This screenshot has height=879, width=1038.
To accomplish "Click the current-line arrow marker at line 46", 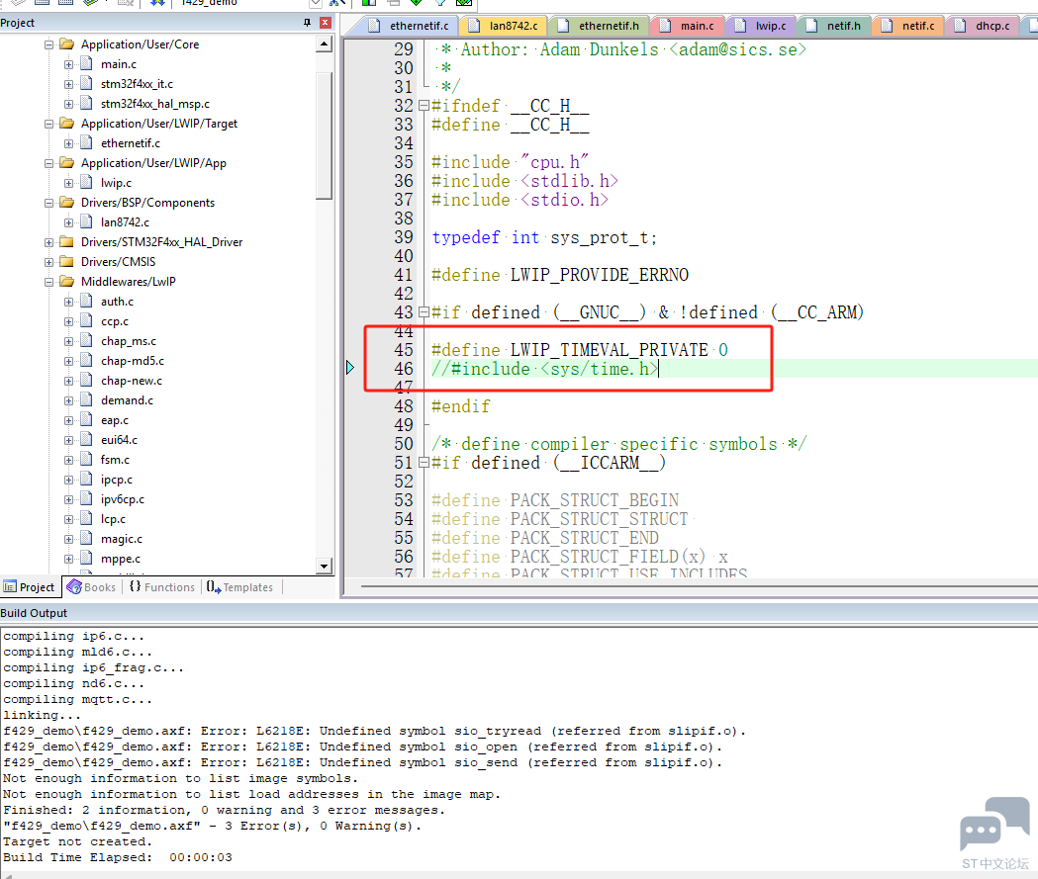I will coord(350,368).
